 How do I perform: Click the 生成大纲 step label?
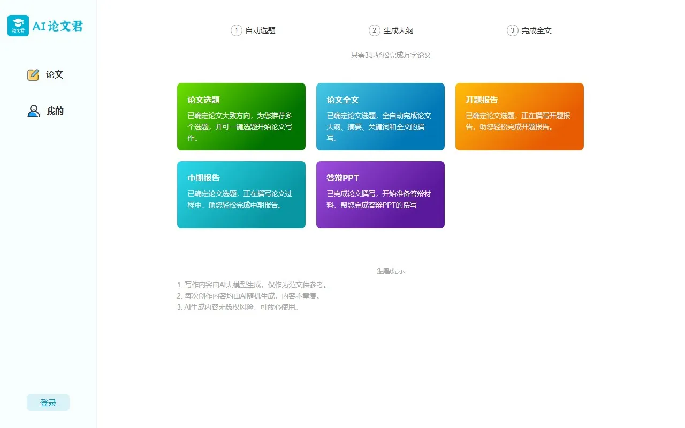[x=398, y=30]
